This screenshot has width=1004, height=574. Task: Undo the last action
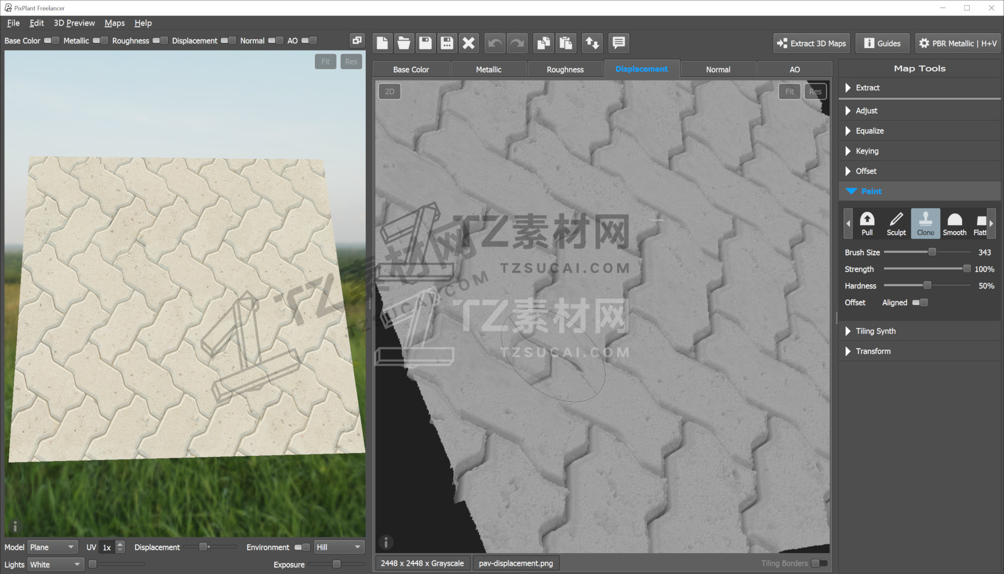pyautogui.click(x=495, y=43)
